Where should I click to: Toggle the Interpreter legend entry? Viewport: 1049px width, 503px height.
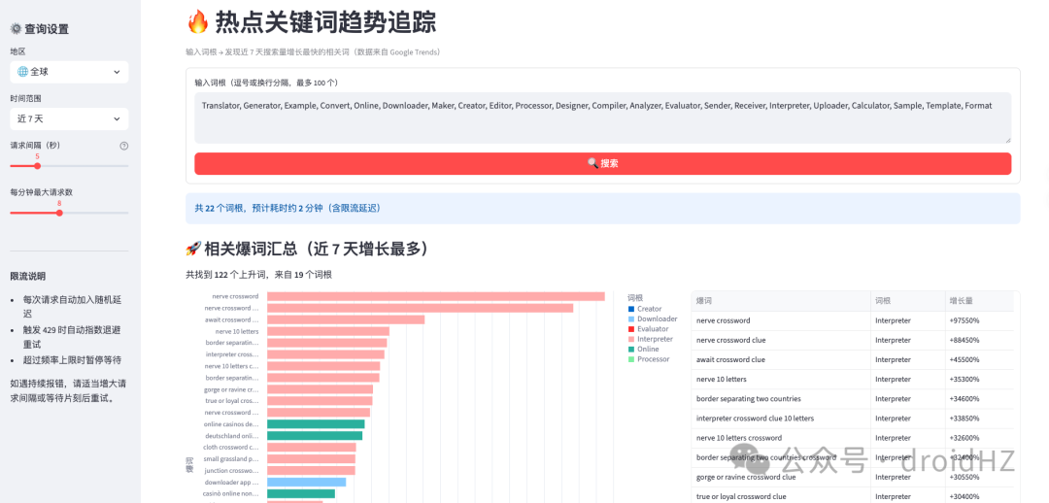[x=650, y=339]
